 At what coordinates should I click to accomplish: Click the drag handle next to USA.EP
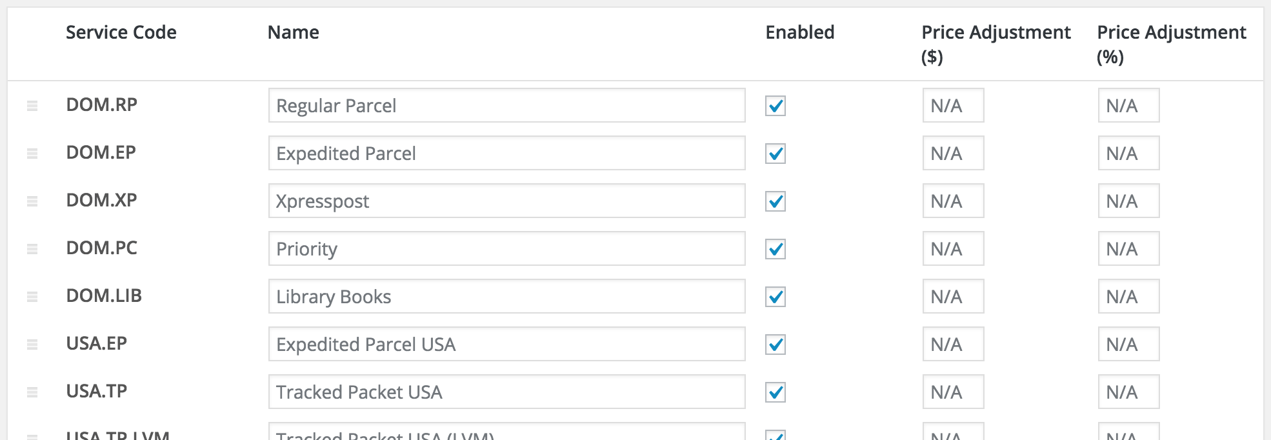point(32,345)
